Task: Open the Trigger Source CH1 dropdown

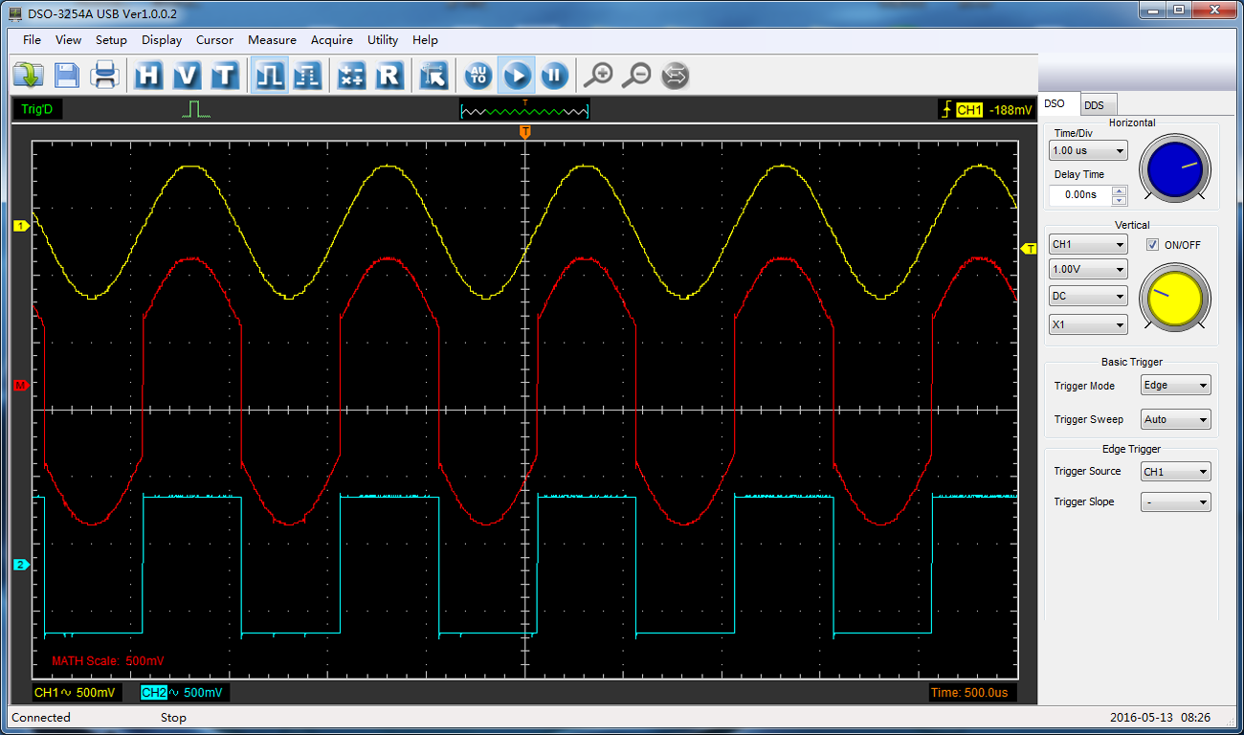Action: point(1175,472)
